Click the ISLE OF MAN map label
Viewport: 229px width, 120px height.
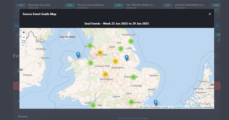(67, 37)
